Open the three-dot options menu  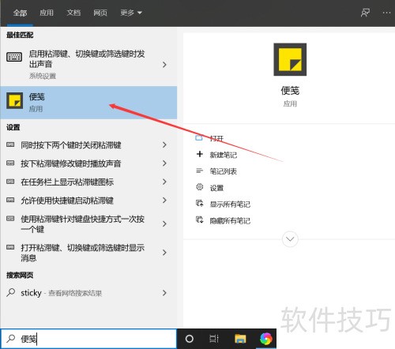(386, 13)
